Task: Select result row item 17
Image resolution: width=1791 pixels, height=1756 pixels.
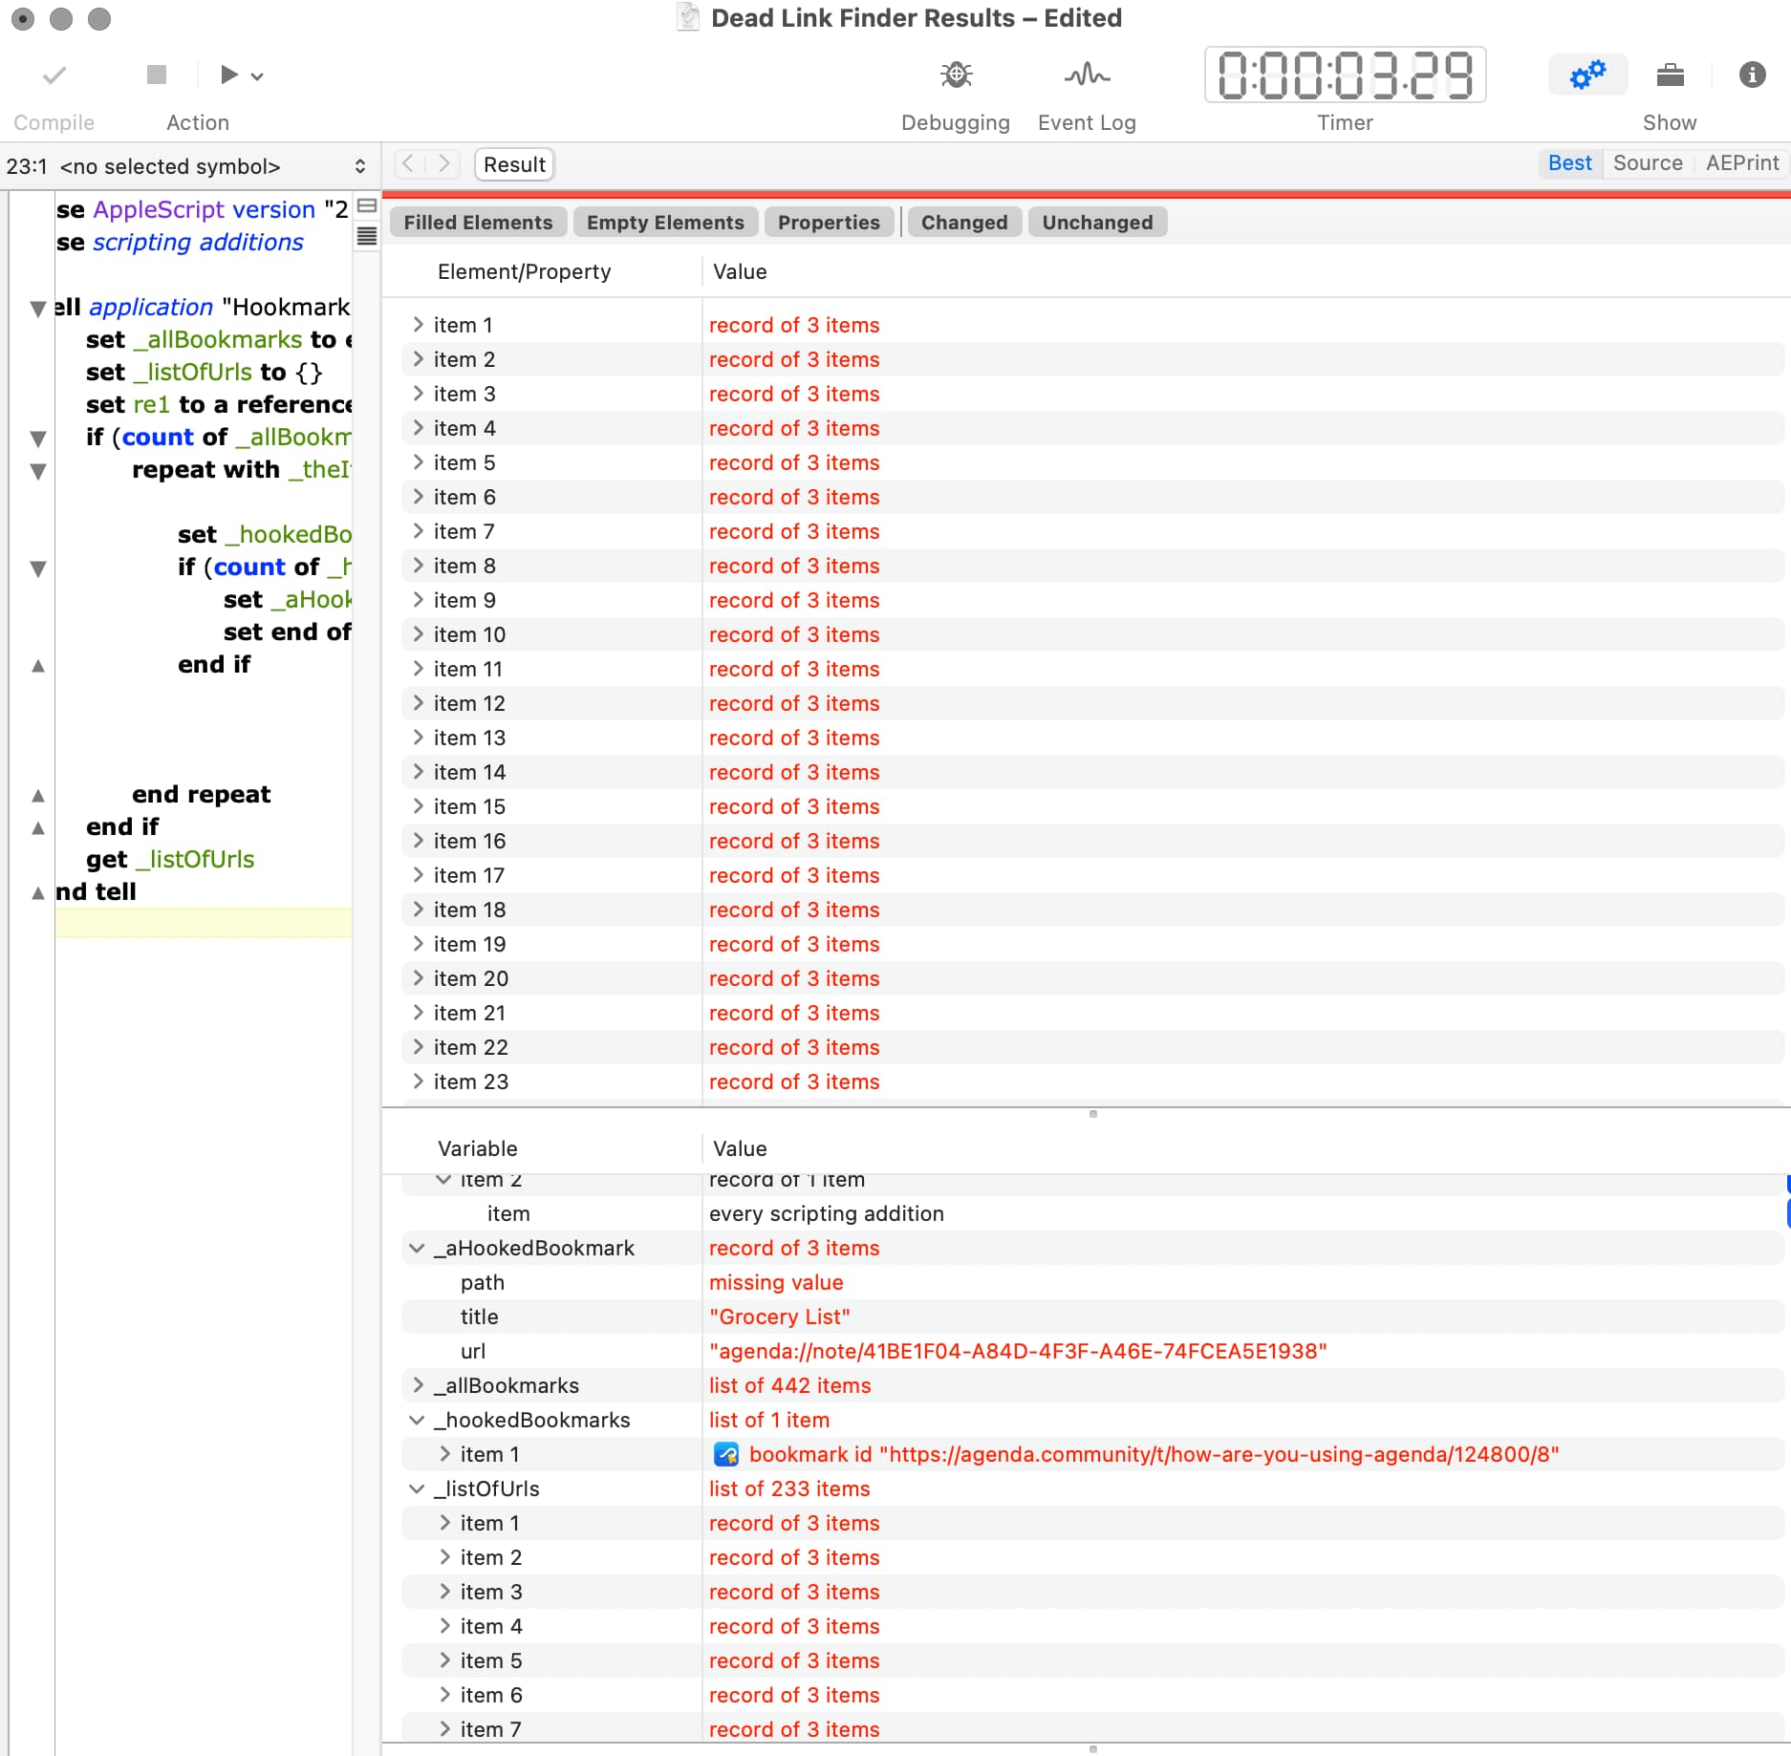Action: (x=1092, y=875)
